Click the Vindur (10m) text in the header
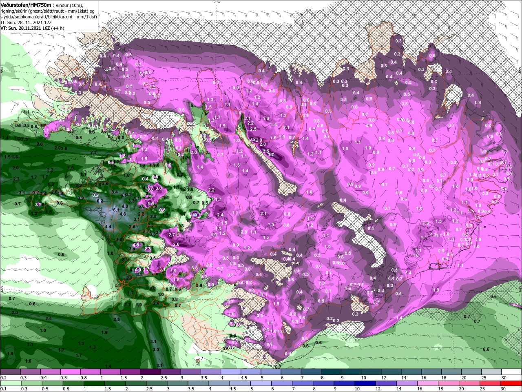 [x=69, y=5]
